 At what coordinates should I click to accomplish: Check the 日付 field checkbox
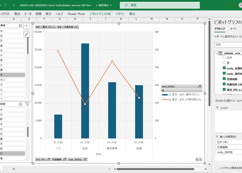[224, 57]
